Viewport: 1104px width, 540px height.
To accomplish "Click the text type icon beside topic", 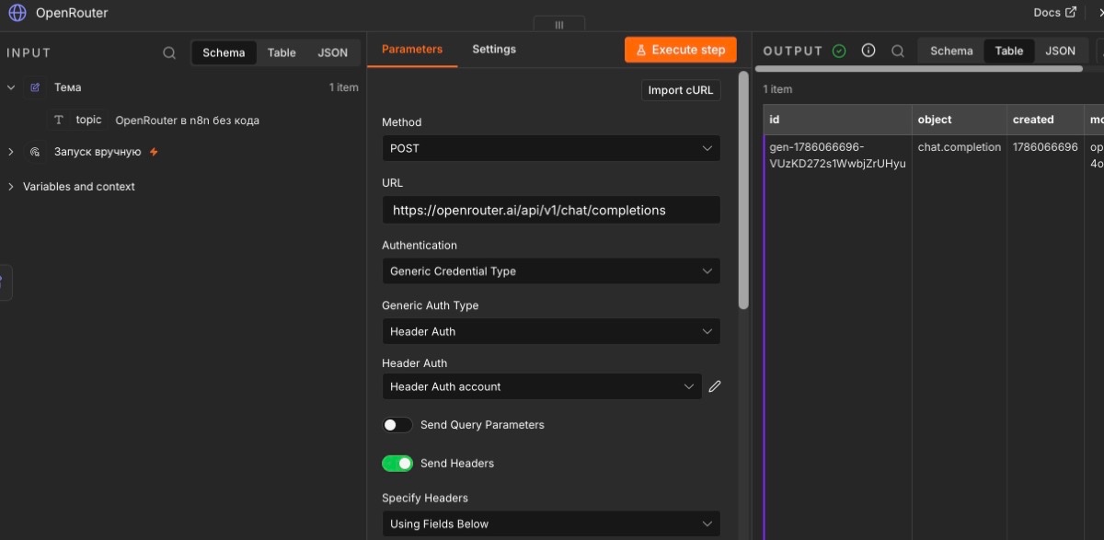I will coord(60,120).
